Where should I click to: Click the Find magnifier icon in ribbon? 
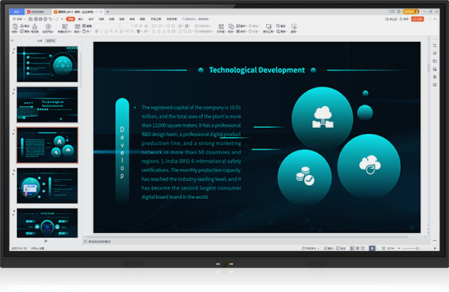tap(278, 26)
